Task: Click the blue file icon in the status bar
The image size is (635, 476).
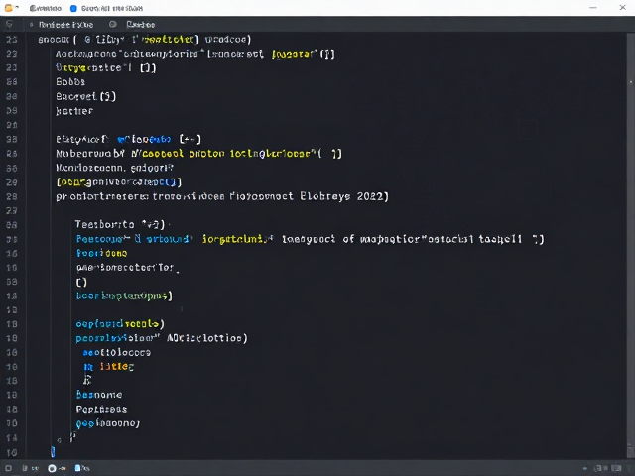Action: click(x=77, y=468)
